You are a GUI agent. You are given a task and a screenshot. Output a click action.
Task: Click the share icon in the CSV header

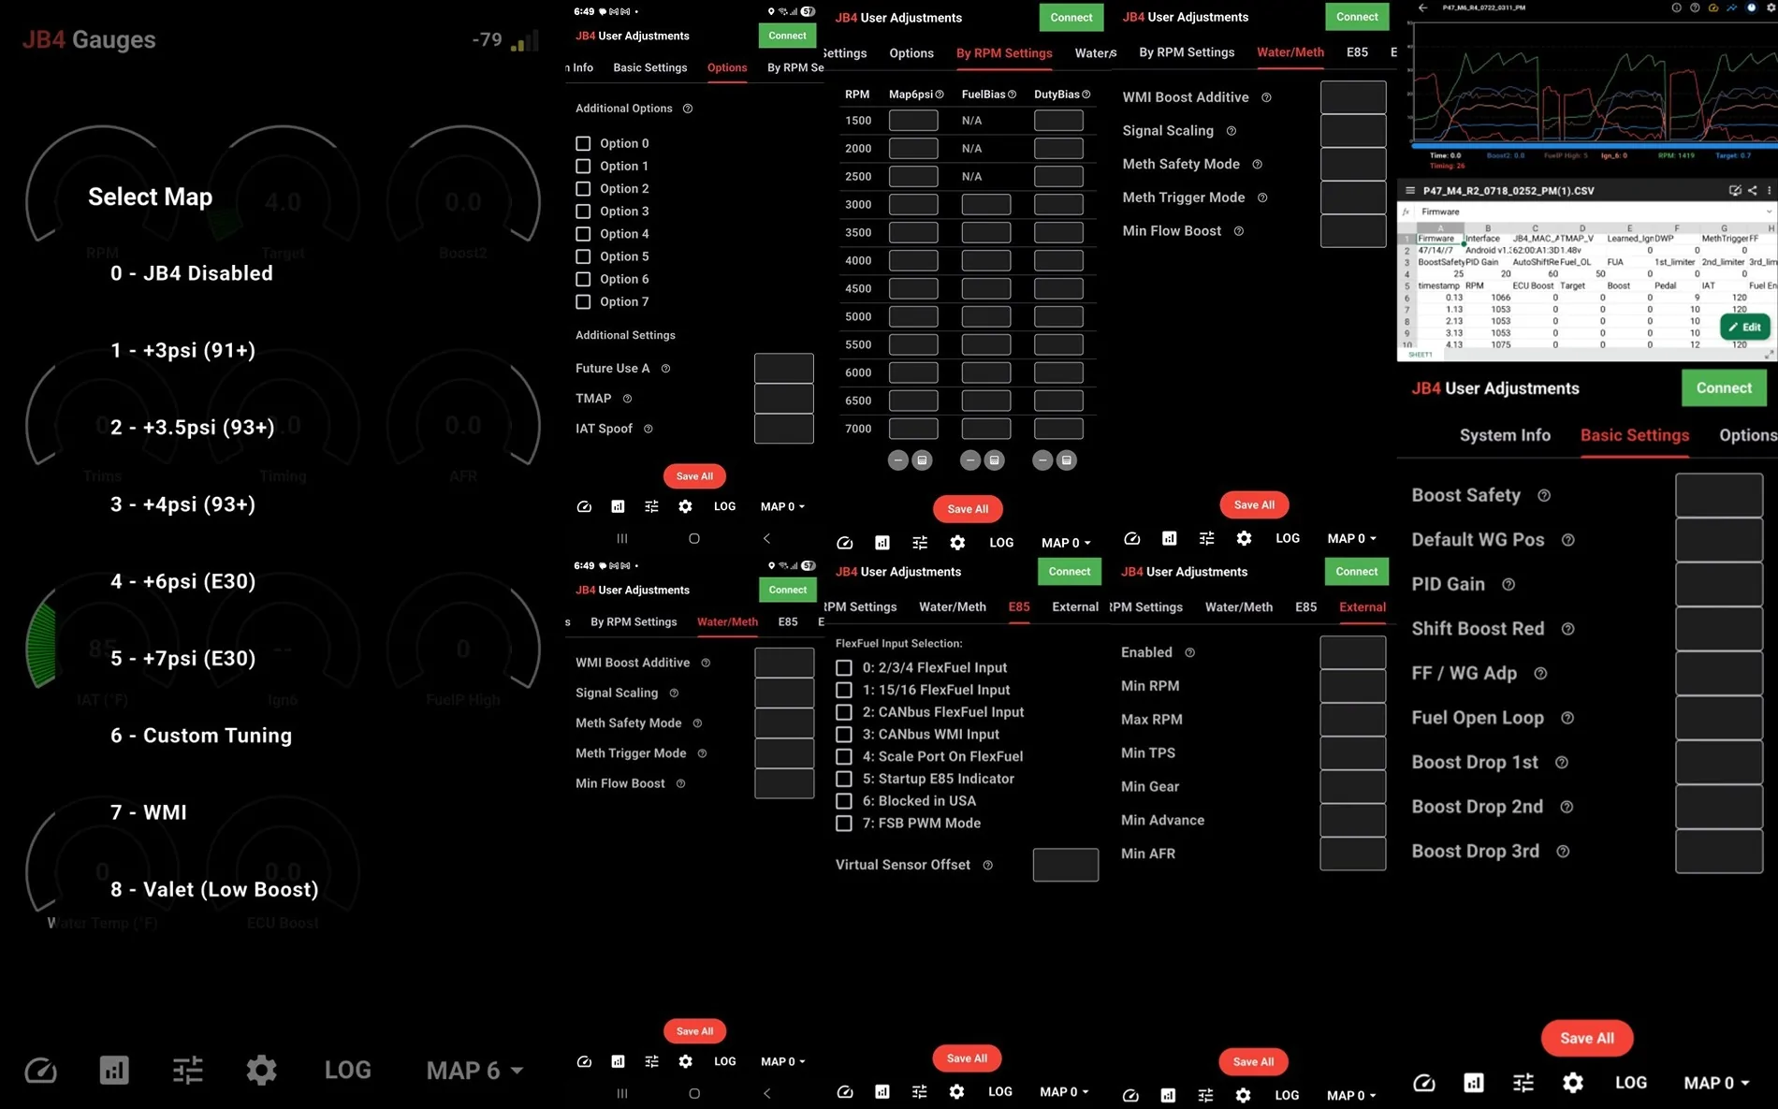1753,191
